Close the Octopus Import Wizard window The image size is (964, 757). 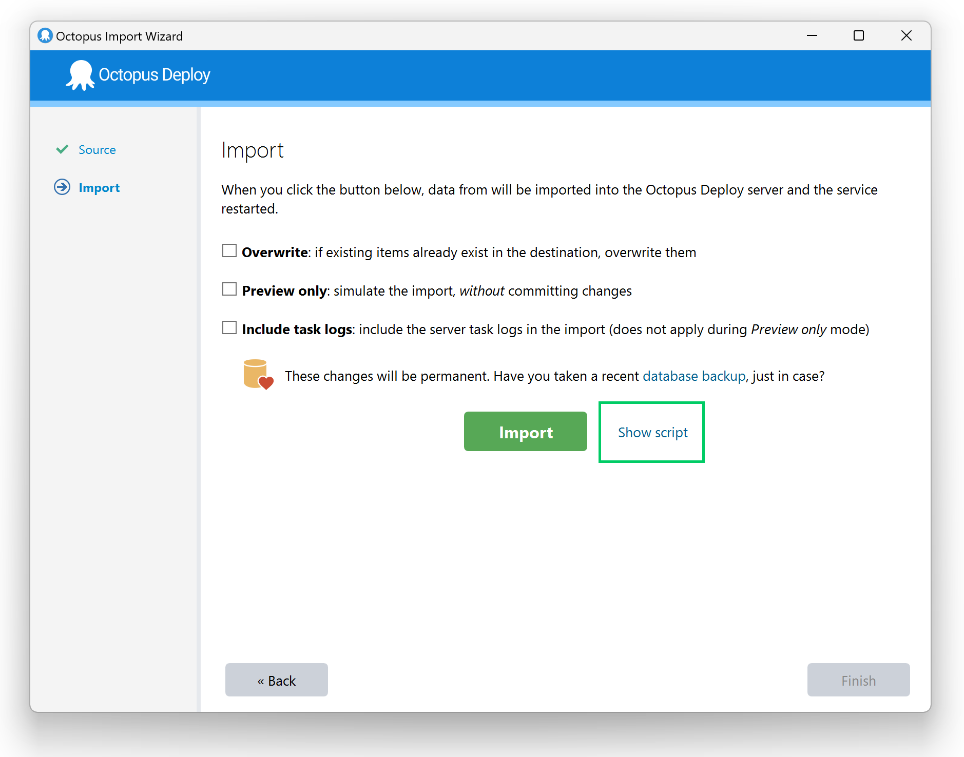pyautogui.click(x=907, y=35)
